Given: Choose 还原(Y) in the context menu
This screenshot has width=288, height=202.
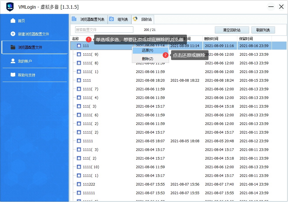Looking at the screenshot, I should 150,50.
